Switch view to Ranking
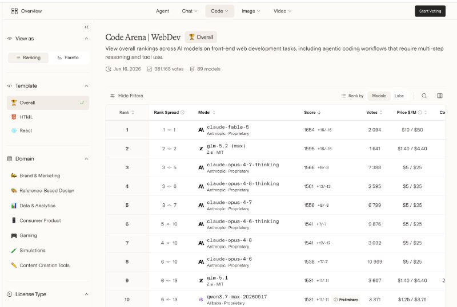The height and width of the screenshot is (307, 457). (28, 58)
